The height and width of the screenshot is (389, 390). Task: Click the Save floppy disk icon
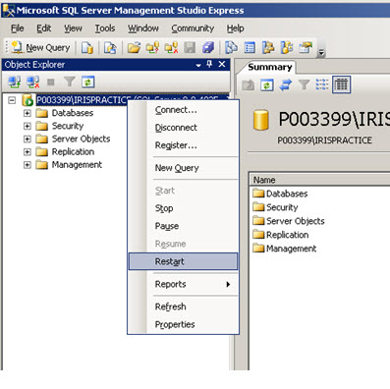click(x=190, y=48)
